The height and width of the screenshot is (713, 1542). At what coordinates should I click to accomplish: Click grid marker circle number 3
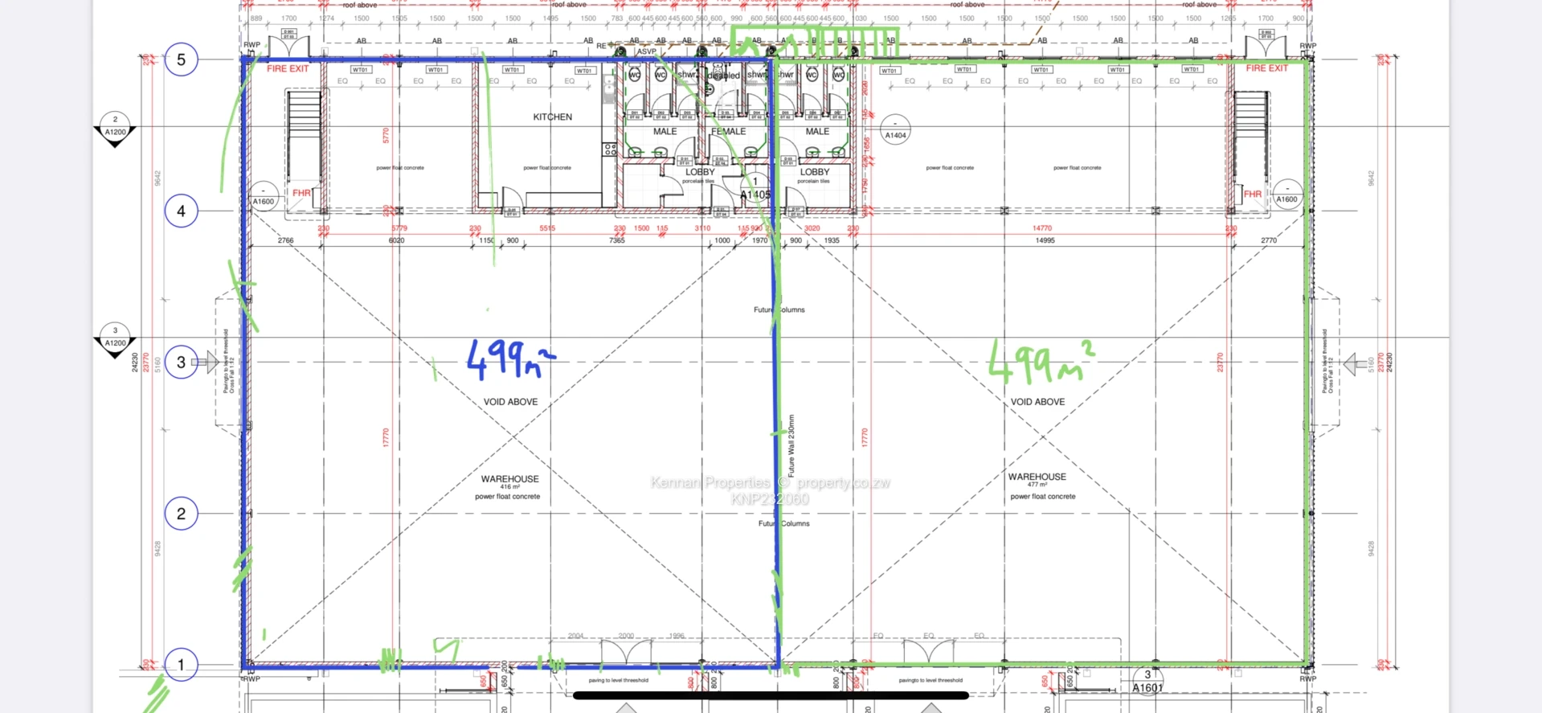click(x=181, y=363)
